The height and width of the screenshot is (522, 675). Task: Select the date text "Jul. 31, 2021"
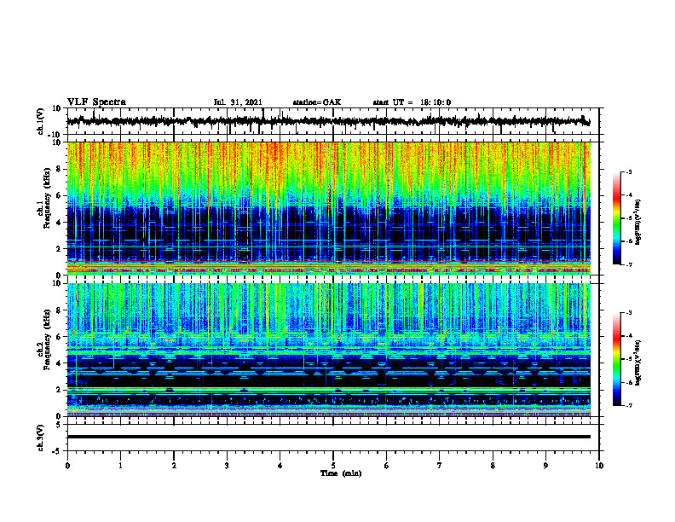(x=238, y=102)
